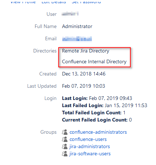Click the Groups field label
Viewport: 156px width, 165px height.
48,132
